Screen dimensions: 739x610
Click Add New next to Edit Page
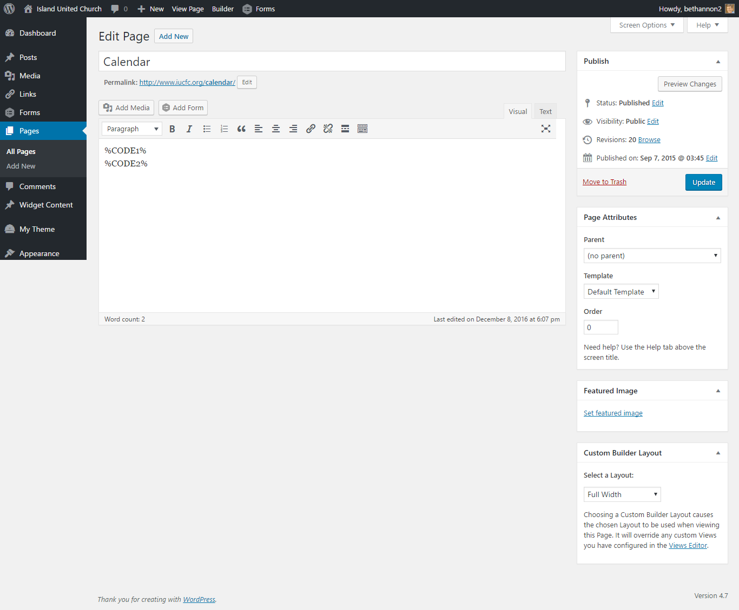pos(174,36)
